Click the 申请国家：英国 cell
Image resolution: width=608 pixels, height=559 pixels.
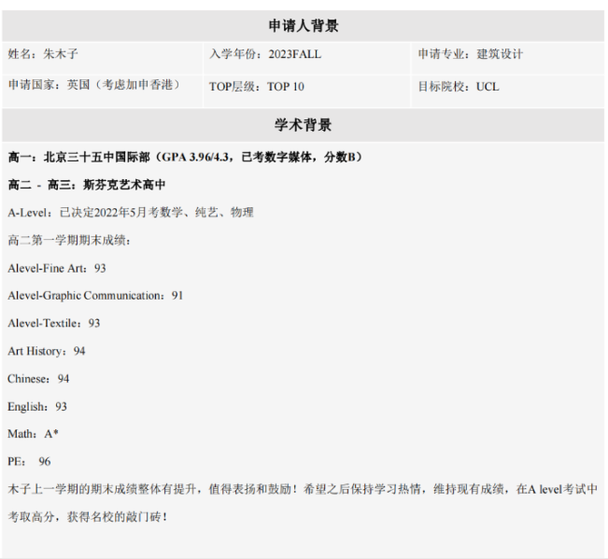[x=93, y=86]
